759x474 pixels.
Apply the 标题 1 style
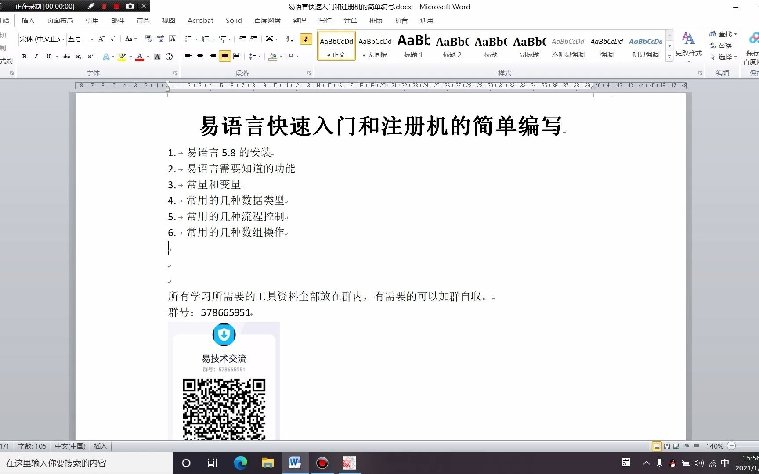[x=413, y=46]
